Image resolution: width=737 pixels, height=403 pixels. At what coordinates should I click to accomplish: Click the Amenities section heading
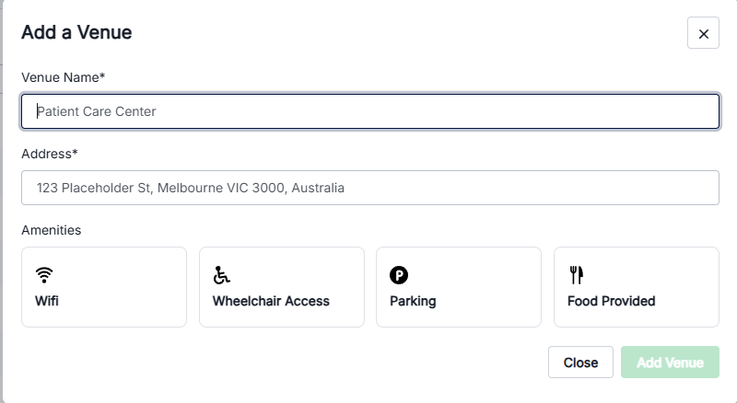pos(52,230)
